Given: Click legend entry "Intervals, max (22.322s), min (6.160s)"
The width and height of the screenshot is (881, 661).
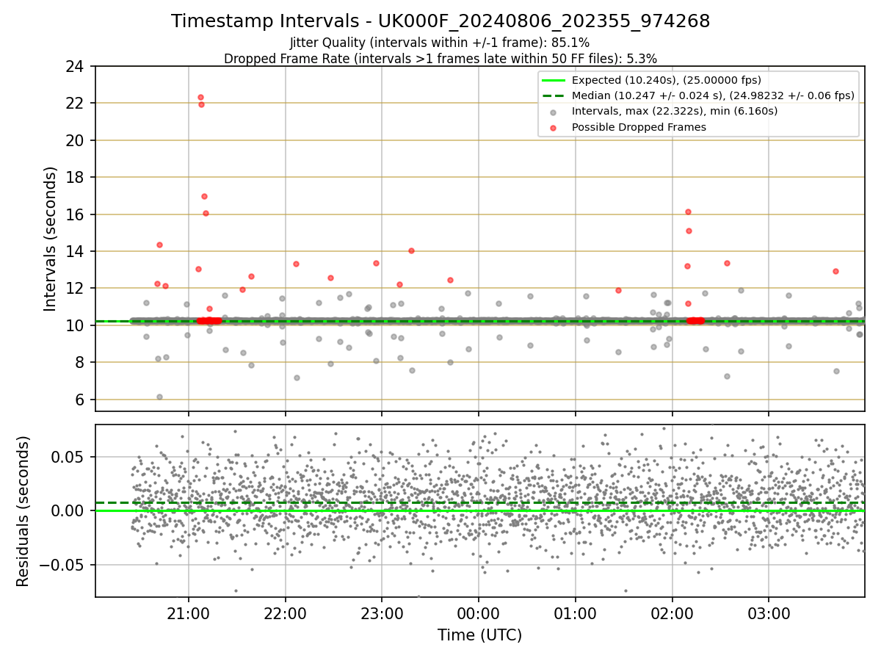Looking at the screenshot, I should [675, 111].
